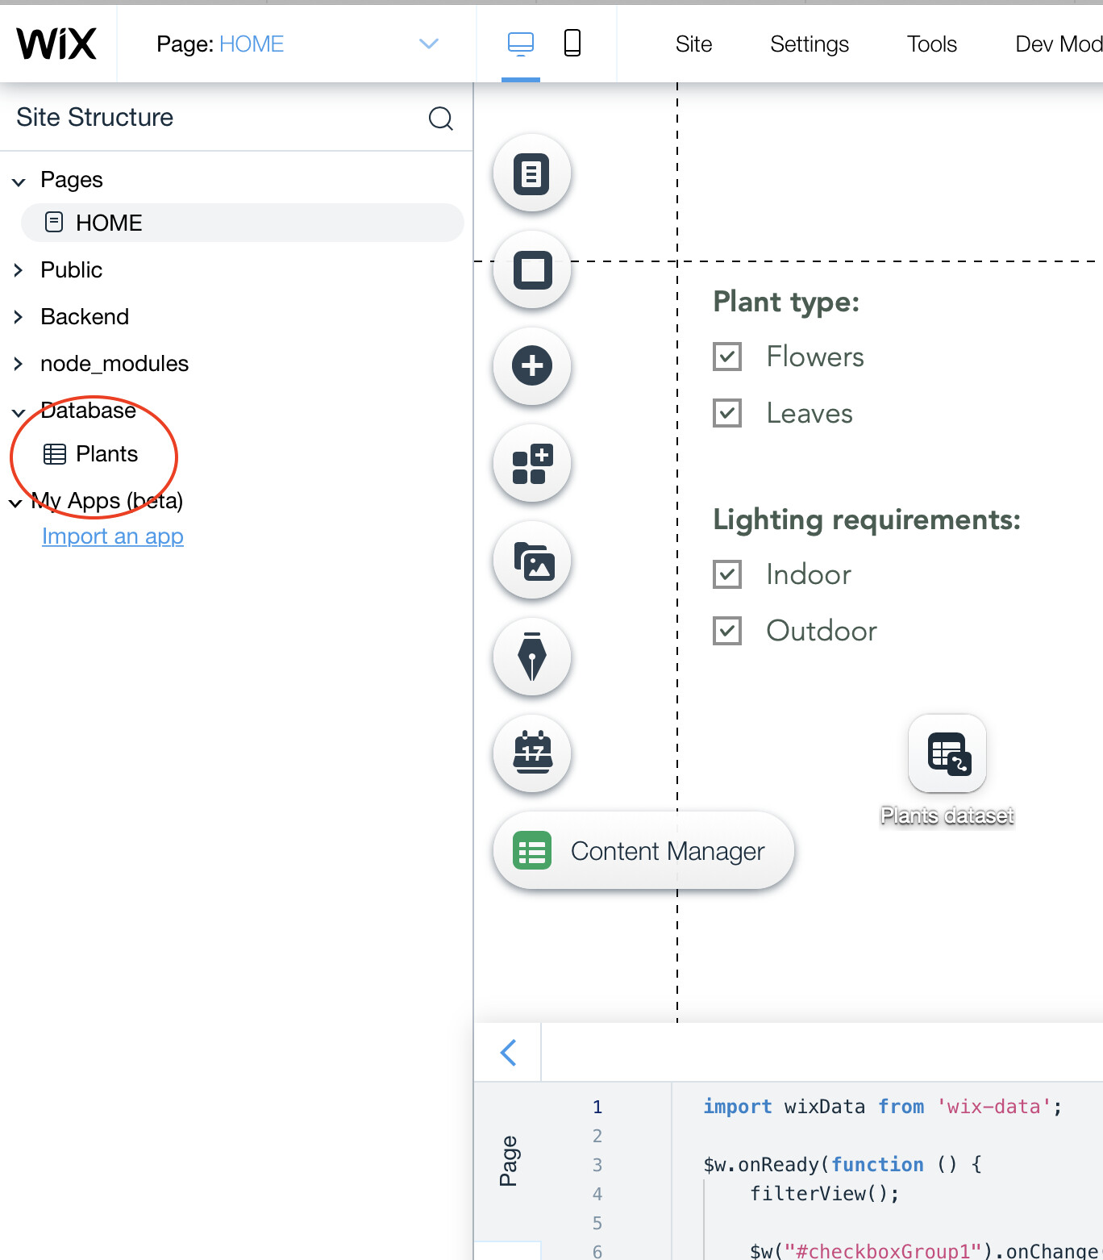Open the Tools menu
The height and width of the screenshot is (1260, 1103).
(932, 44)
